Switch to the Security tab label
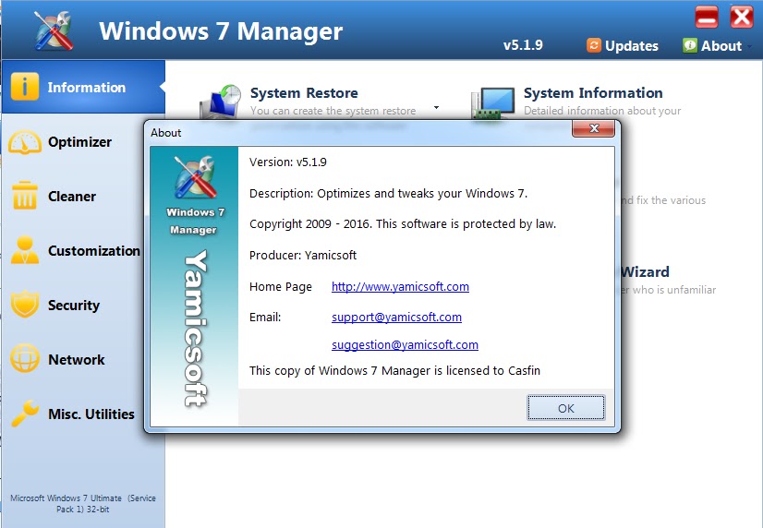 (x=74, y=305)
